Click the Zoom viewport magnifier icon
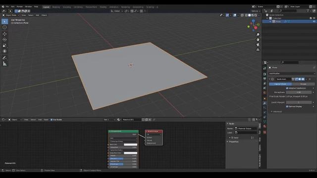 pyautogui.click(x=258, y=35)
